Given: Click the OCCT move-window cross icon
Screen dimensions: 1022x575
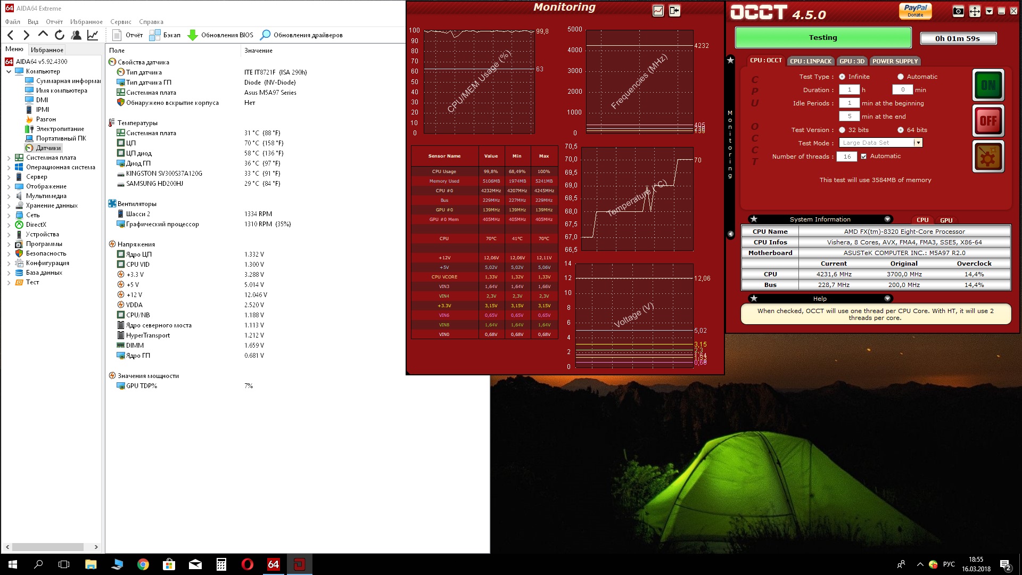Looking at the screenshot, I should (x=975, y=11).
